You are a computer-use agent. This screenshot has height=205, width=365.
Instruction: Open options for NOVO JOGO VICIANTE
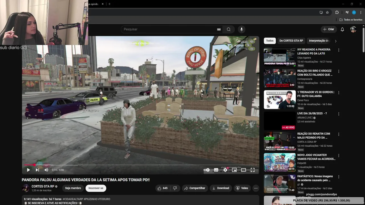339,156
